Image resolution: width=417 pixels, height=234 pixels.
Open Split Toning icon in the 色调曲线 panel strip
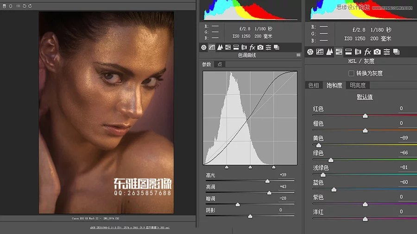click(x=236, y=47)
